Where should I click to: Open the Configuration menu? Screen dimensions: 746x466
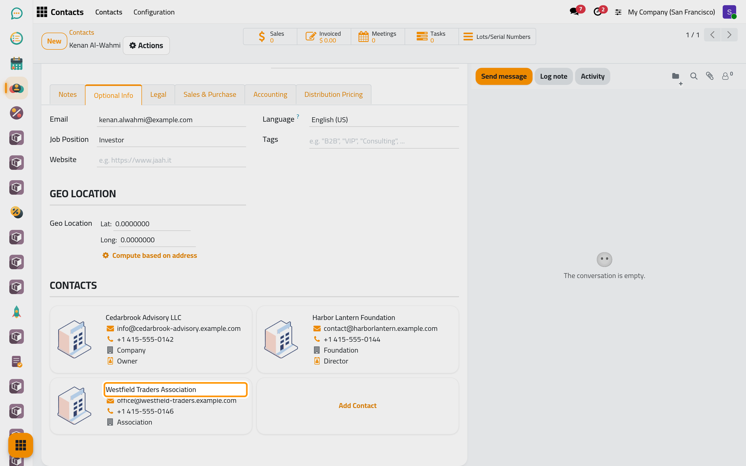pos(154,12)
